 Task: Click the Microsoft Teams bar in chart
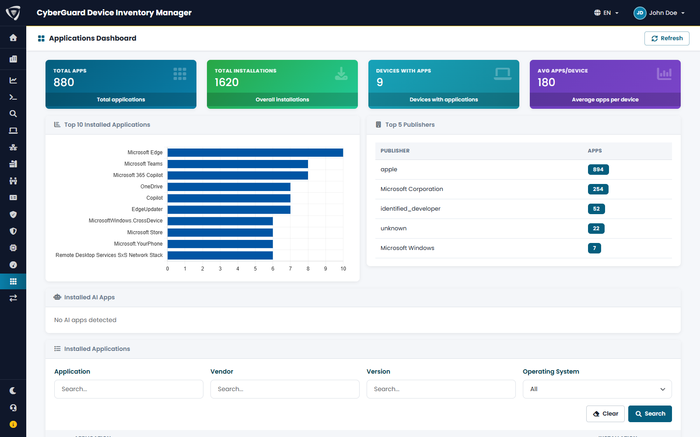coord(238,164)
